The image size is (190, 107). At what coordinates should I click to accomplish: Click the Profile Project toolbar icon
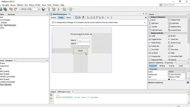pos(70,9)
